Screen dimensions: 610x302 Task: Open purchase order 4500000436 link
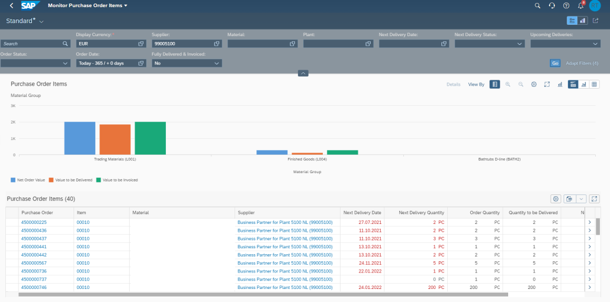(x=34, y=230)
